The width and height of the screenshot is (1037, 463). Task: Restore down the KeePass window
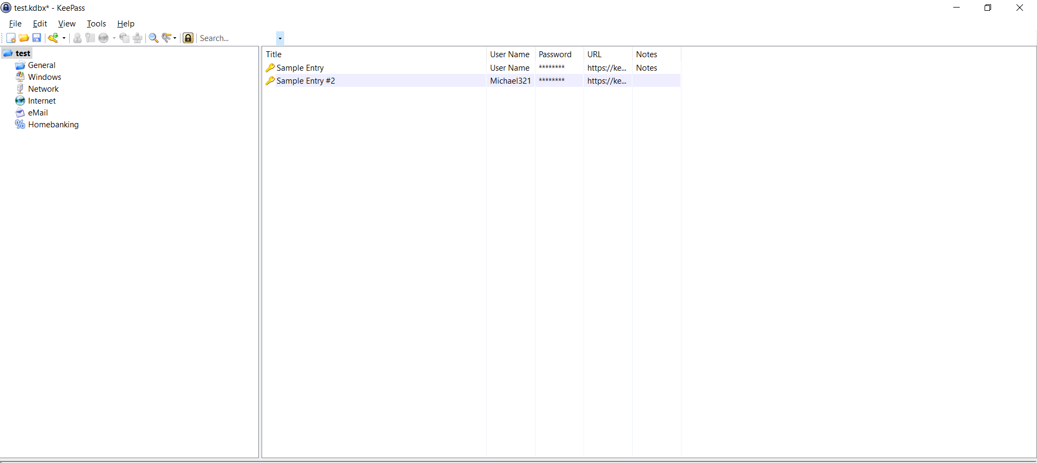click(x=988, y=8)
